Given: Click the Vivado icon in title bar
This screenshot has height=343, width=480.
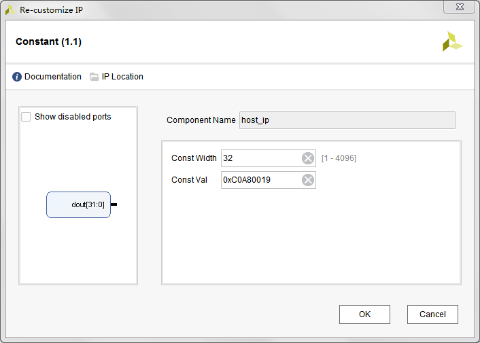Looking at the screenshot, I should pos(10,10).
